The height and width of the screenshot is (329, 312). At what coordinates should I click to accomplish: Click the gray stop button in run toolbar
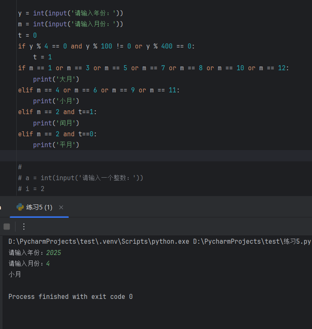point(7,227)
